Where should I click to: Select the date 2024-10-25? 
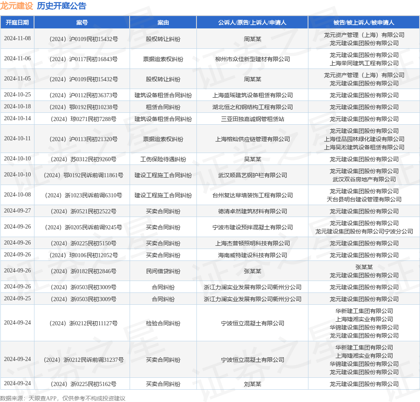click(x=17, y=94)
